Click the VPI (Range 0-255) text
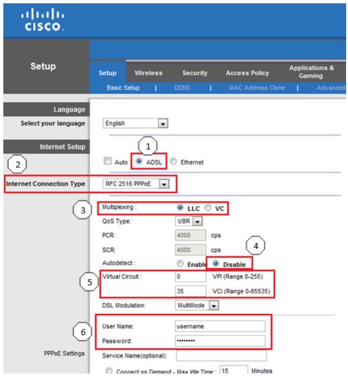Image resolution: width=348 pixels, height=376 pixels. click(x=238, y=277)
